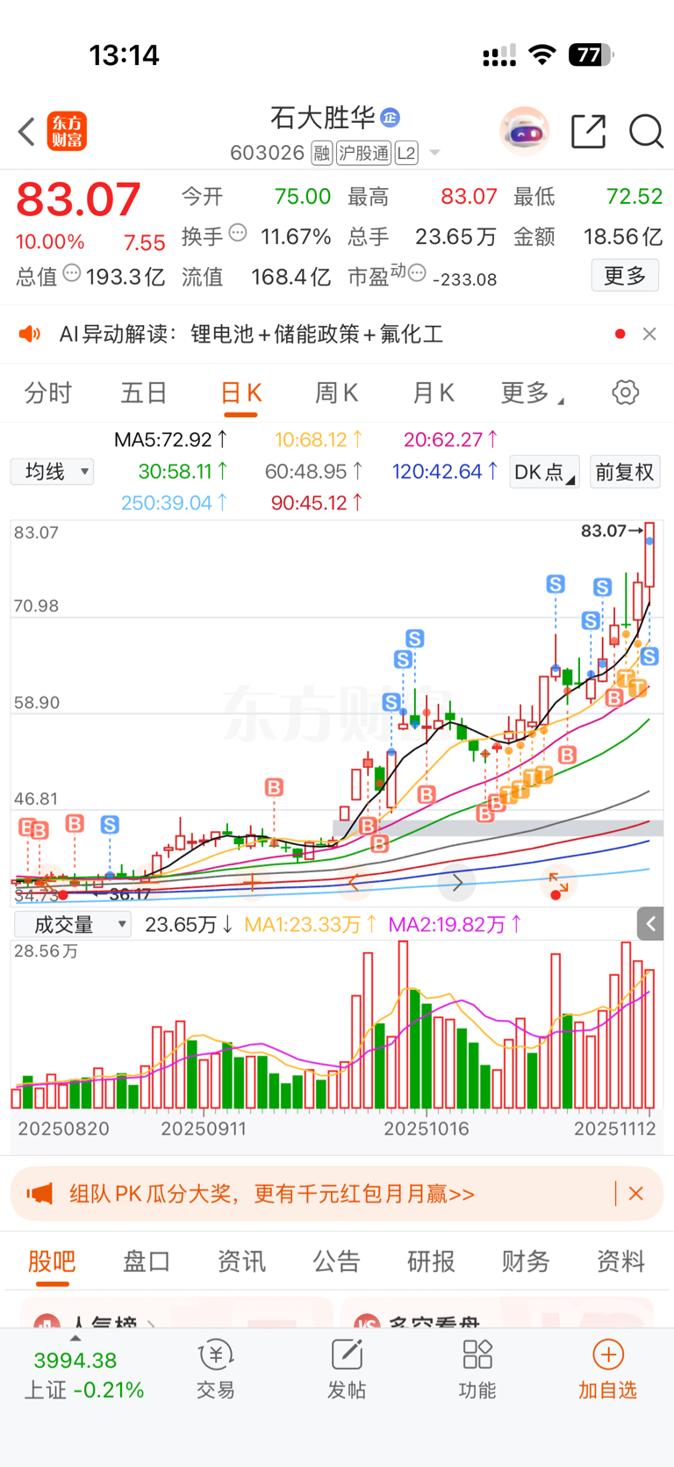Open 前复权 adjustment selector
Image resolution: width=674 pixels, height=1467 pixels.
(625, 472)
